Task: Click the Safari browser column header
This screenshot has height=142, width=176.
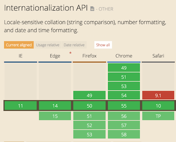Action: (158, 56)
